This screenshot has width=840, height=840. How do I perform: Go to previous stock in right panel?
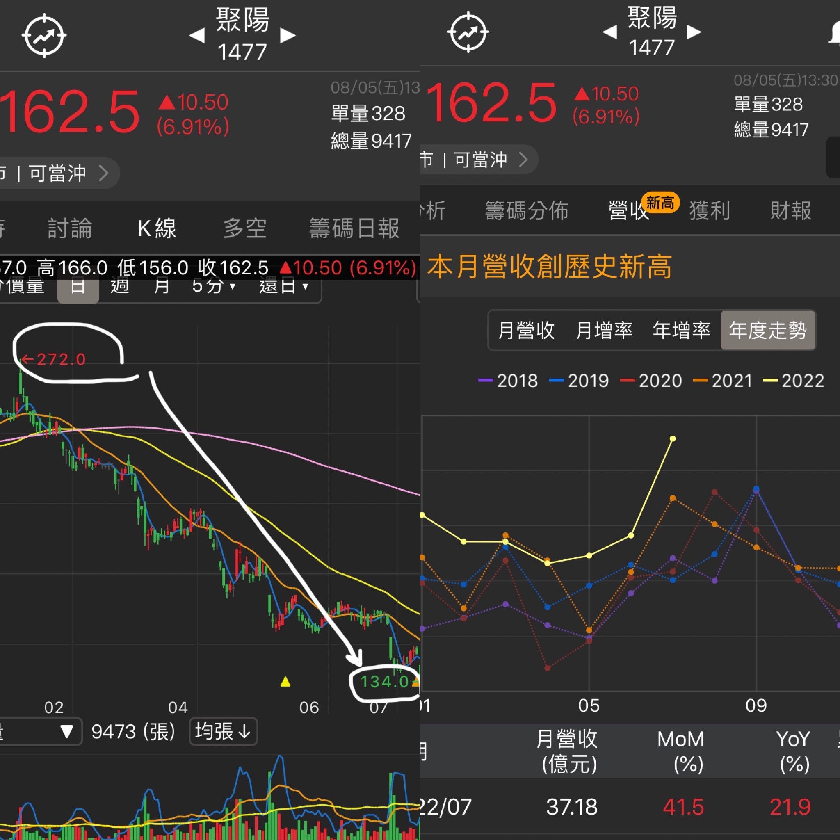[x=609, y=32]
